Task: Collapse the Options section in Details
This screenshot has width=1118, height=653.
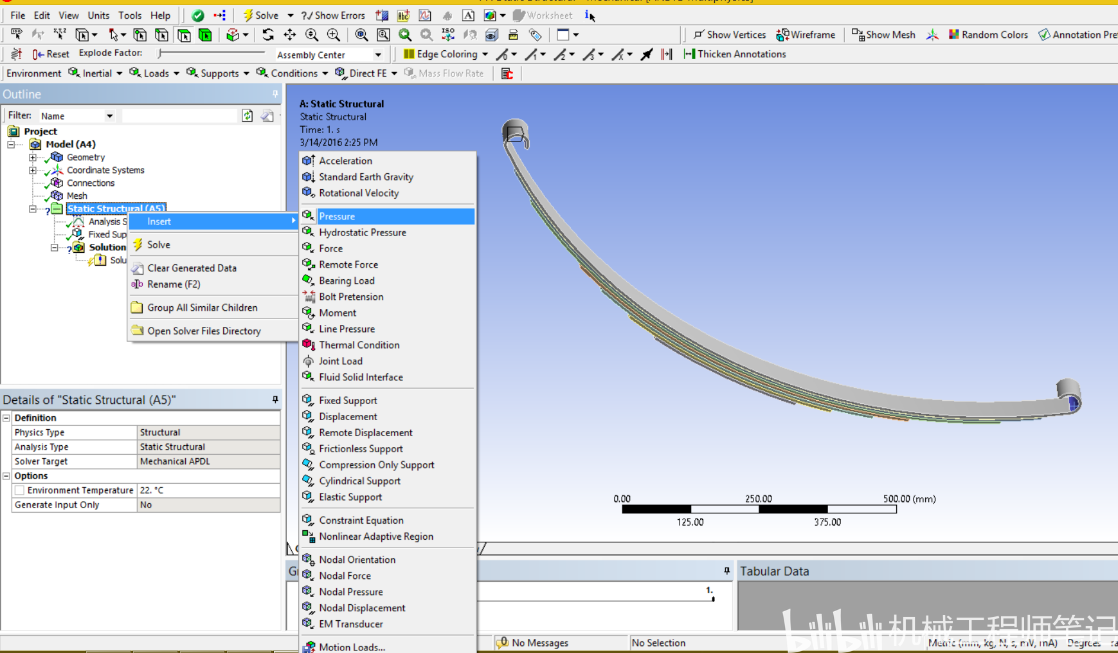Action: pos(6,476)
